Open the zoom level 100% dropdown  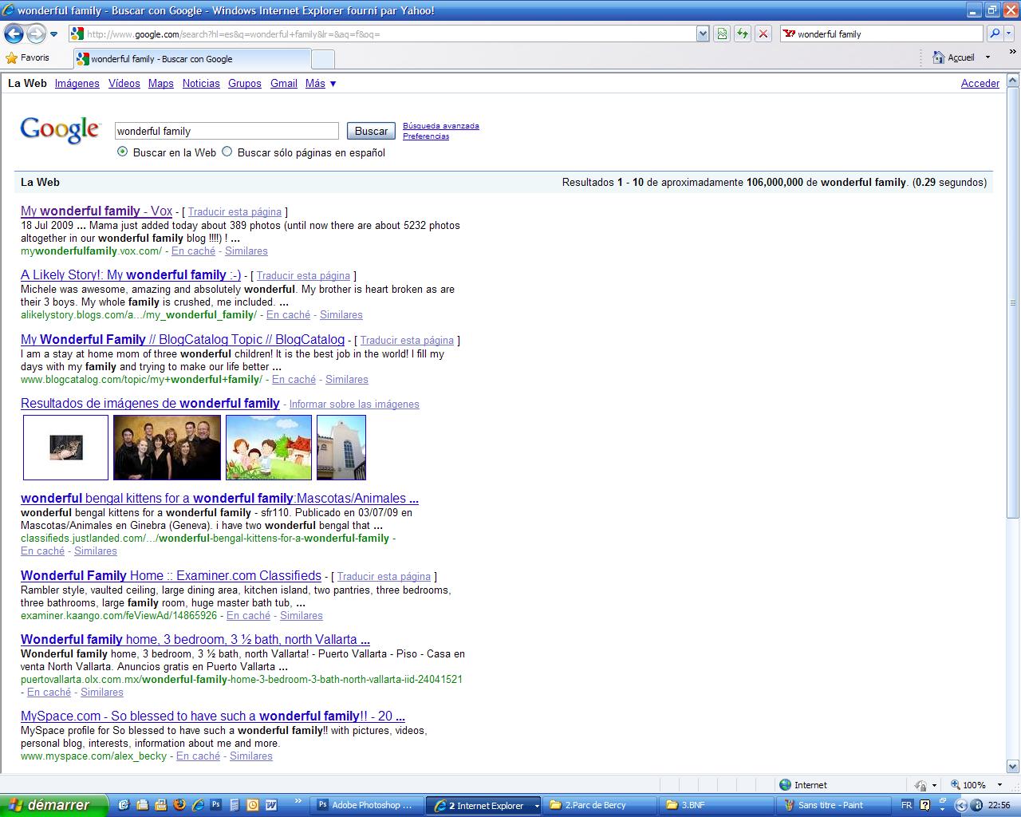click(x=993, y=785)
